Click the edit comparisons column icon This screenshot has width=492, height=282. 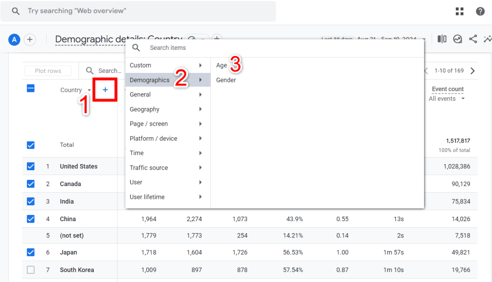coord(442,39)
